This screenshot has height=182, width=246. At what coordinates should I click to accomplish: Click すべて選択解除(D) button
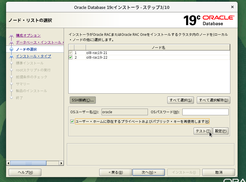(x=214, y=100)
